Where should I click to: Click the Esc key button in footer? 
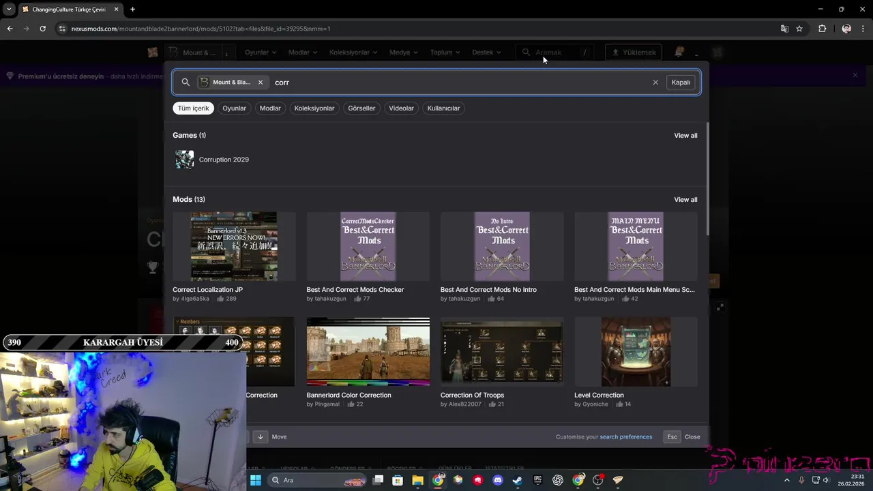pyautogui.click(x=672, y=437)
